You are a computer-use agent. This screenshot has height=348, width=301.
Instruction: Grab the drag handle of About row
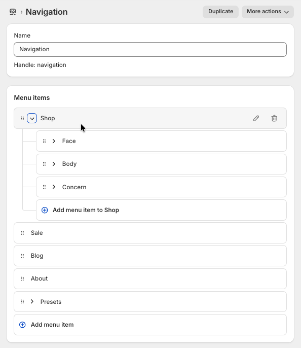coord(22,279)
